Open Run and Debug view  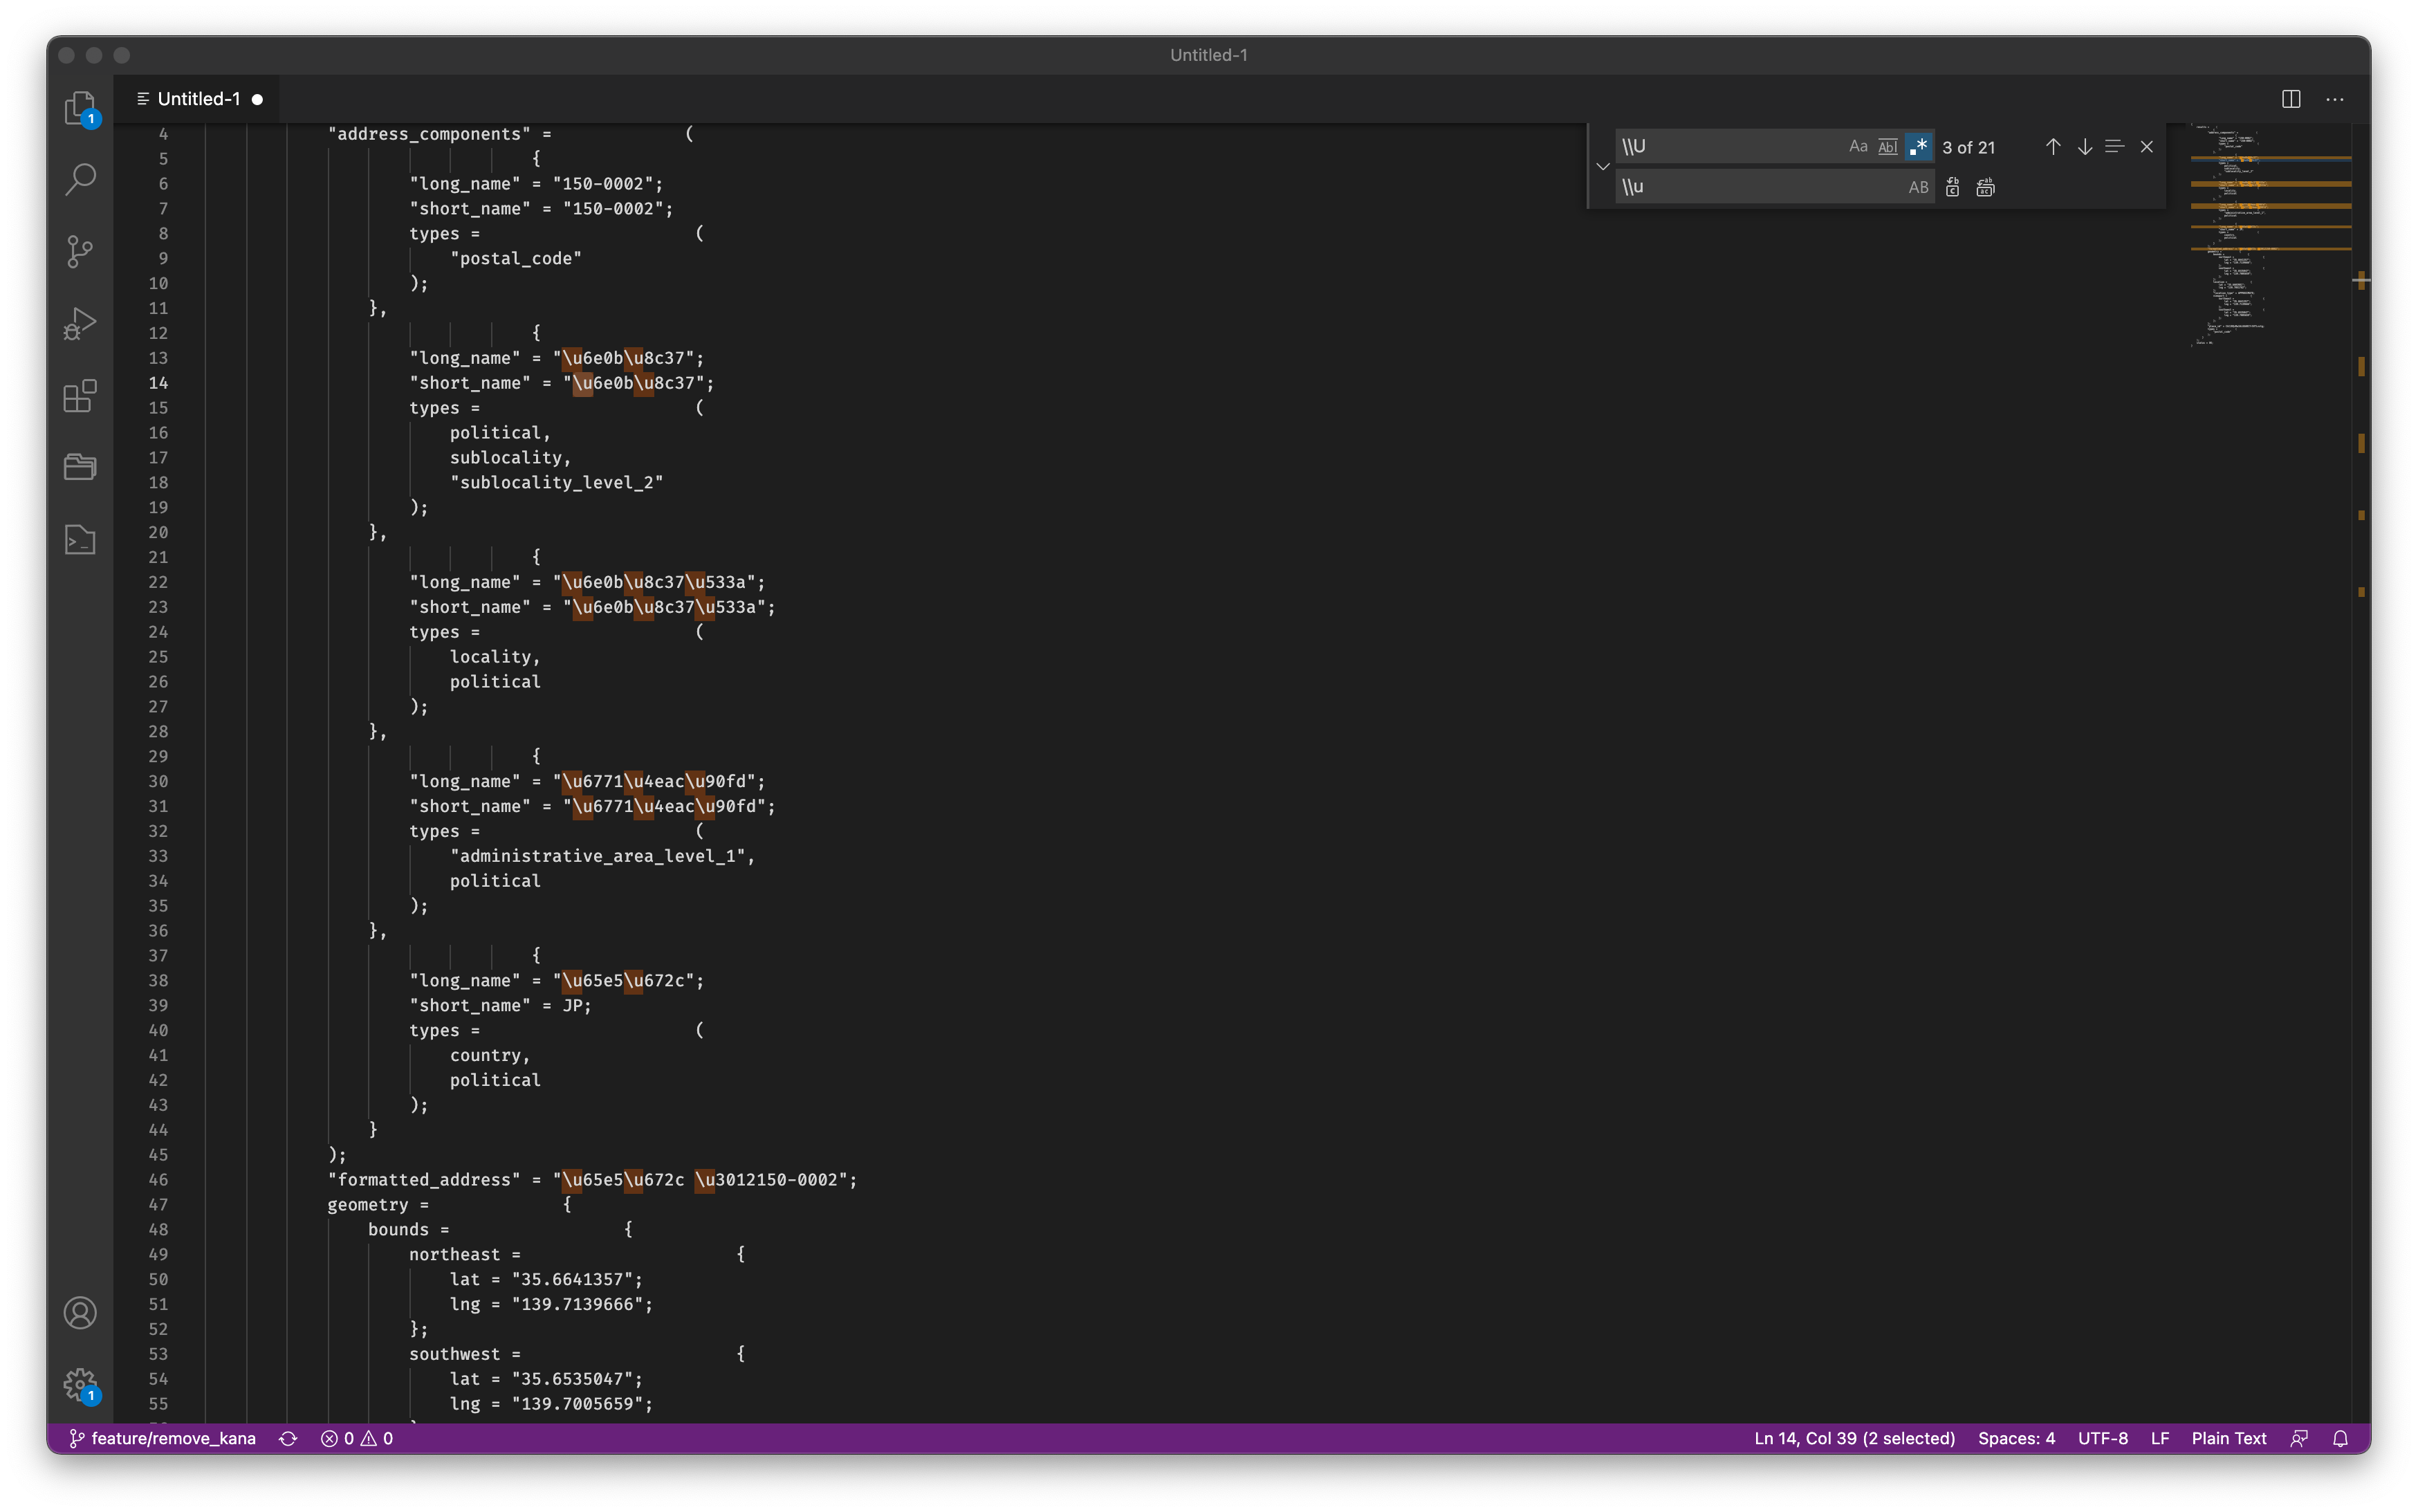tap(80, 323)
